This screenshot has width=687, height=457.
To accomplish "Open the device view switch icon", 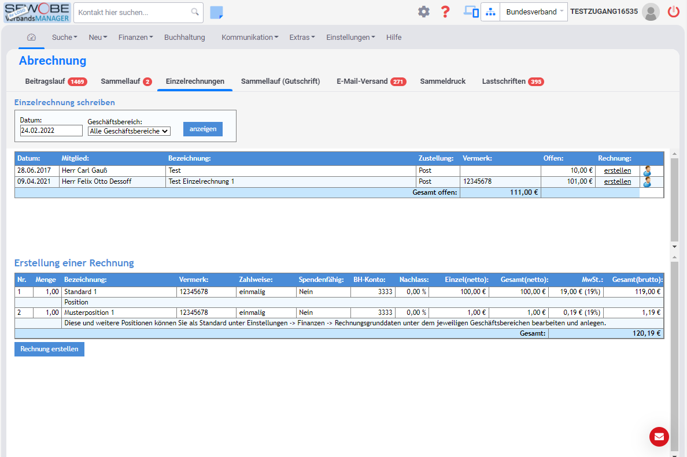I will [x=471, y=12].
